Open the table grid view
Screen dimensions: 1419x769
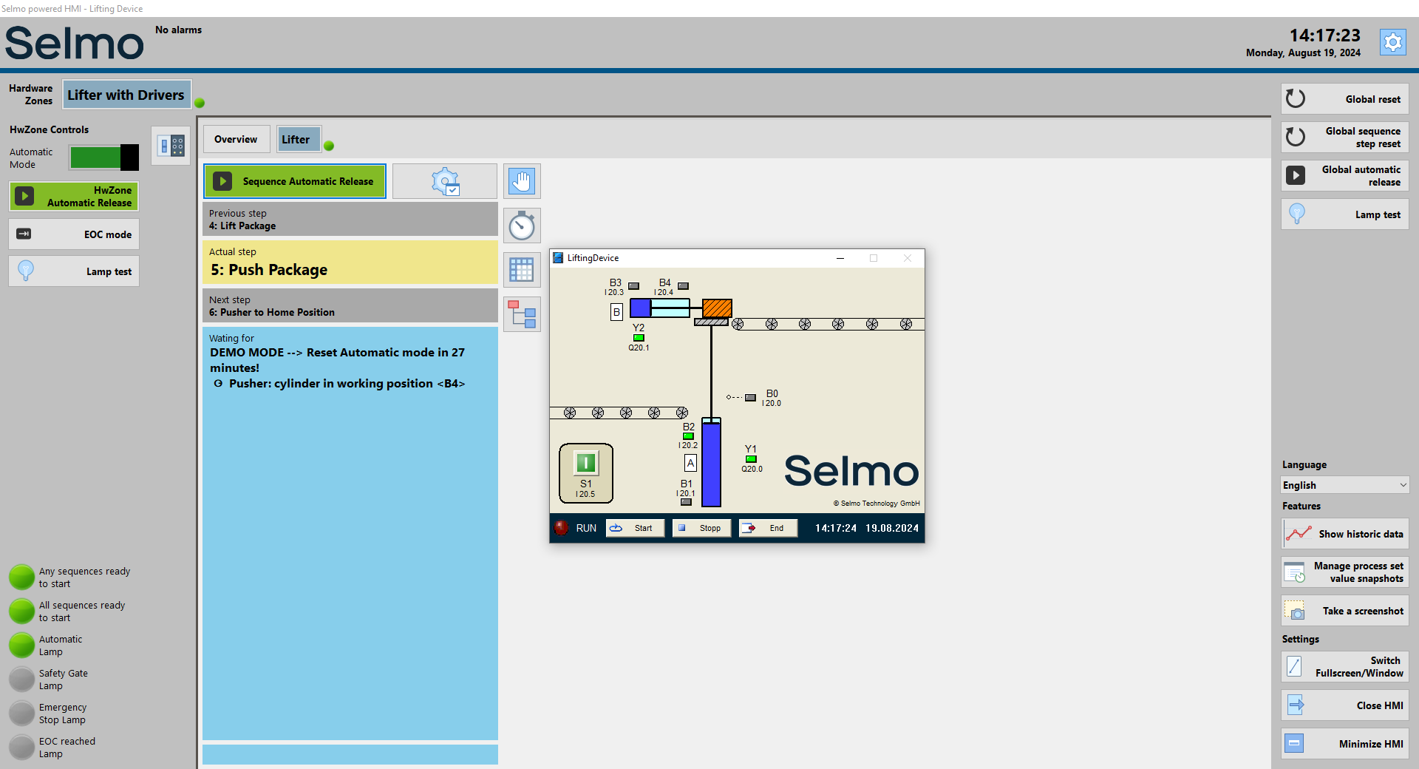522,270
